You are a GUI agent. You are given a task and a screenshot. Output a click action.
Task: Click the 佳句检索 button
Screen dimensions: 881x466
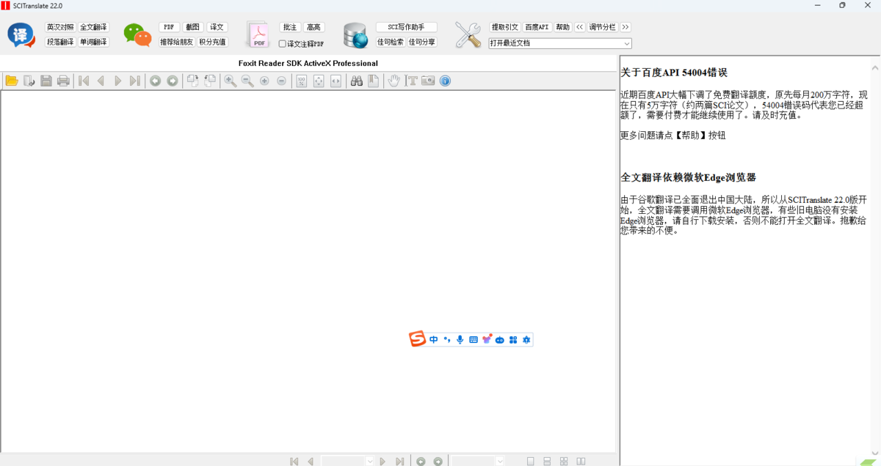(x=391, y=42)
